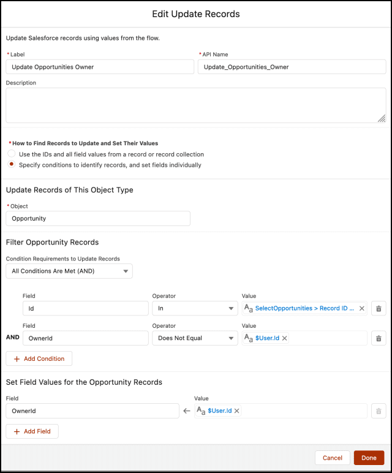Click the API Name input field
Screen dimensions: 392x473
(x=292, y=67)
